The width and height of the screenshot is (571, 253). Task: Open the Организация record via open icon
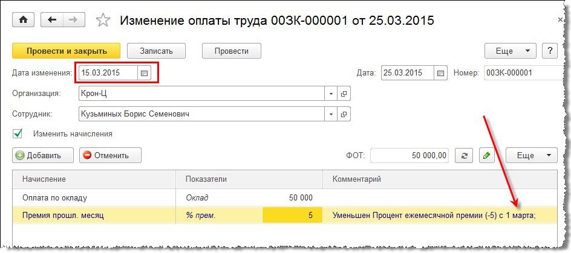[344, 94]
